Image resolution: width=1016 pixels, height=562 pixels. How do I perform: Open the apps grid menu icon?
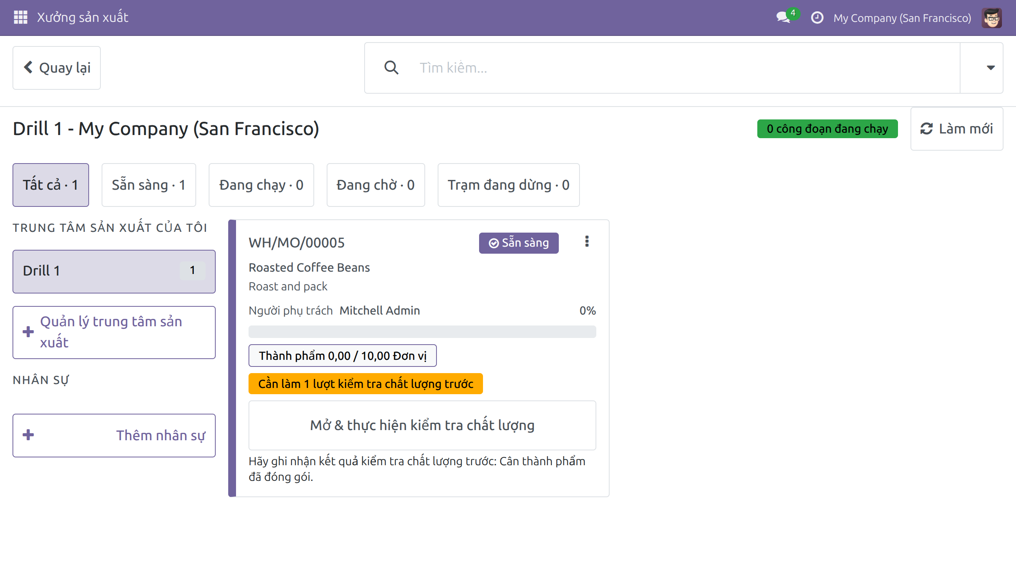20,17
